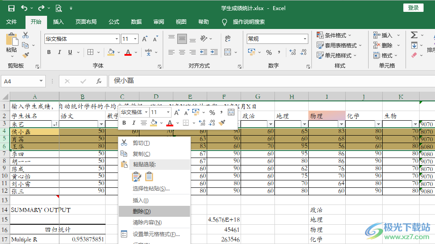435x244 pixels.
Task: Toggle bold in the ribbon font group
Action: (x=49, y=52)
